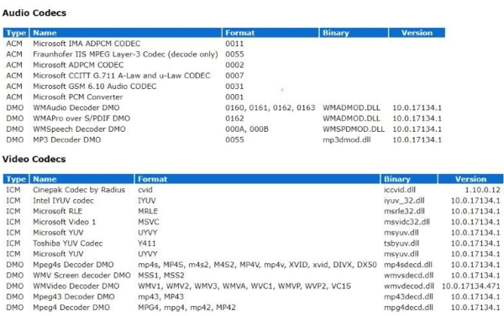Select Mpeg4s Decoder DMO name
Viewport: 504px width, 316px height.
73,265
